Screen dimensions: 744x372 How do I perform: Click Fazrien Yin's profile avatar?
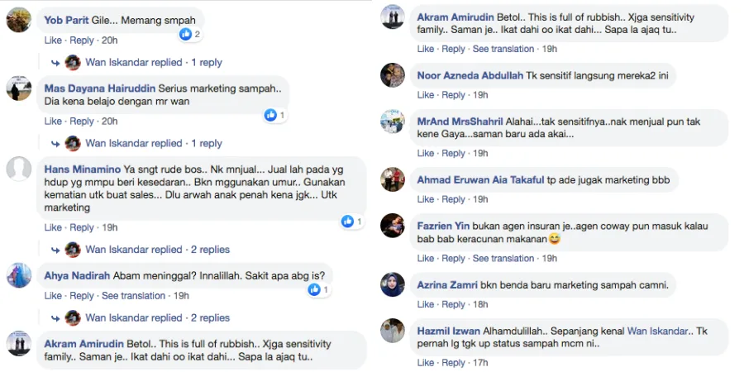point(393,225)
